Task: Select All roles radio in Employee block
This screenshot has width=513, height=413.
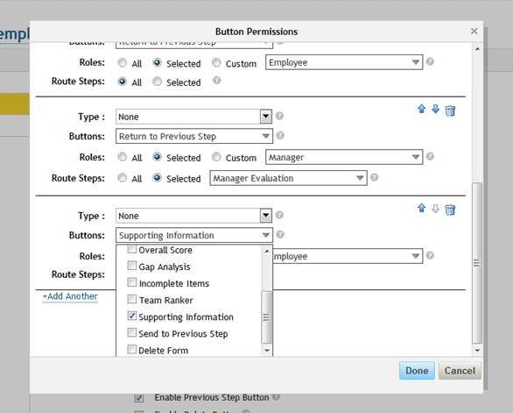Action: click(x=122, y=62)
